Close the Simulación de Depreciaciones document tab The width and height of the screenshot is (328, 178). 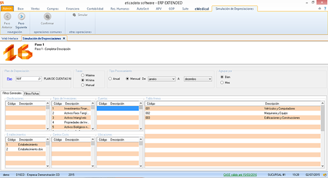pyautogui.click(x=64, y=38)
